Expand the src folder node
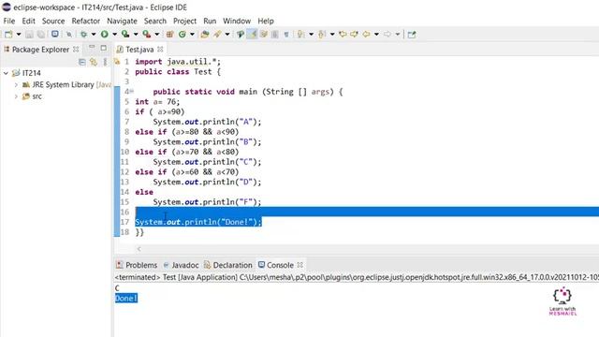 16,96
